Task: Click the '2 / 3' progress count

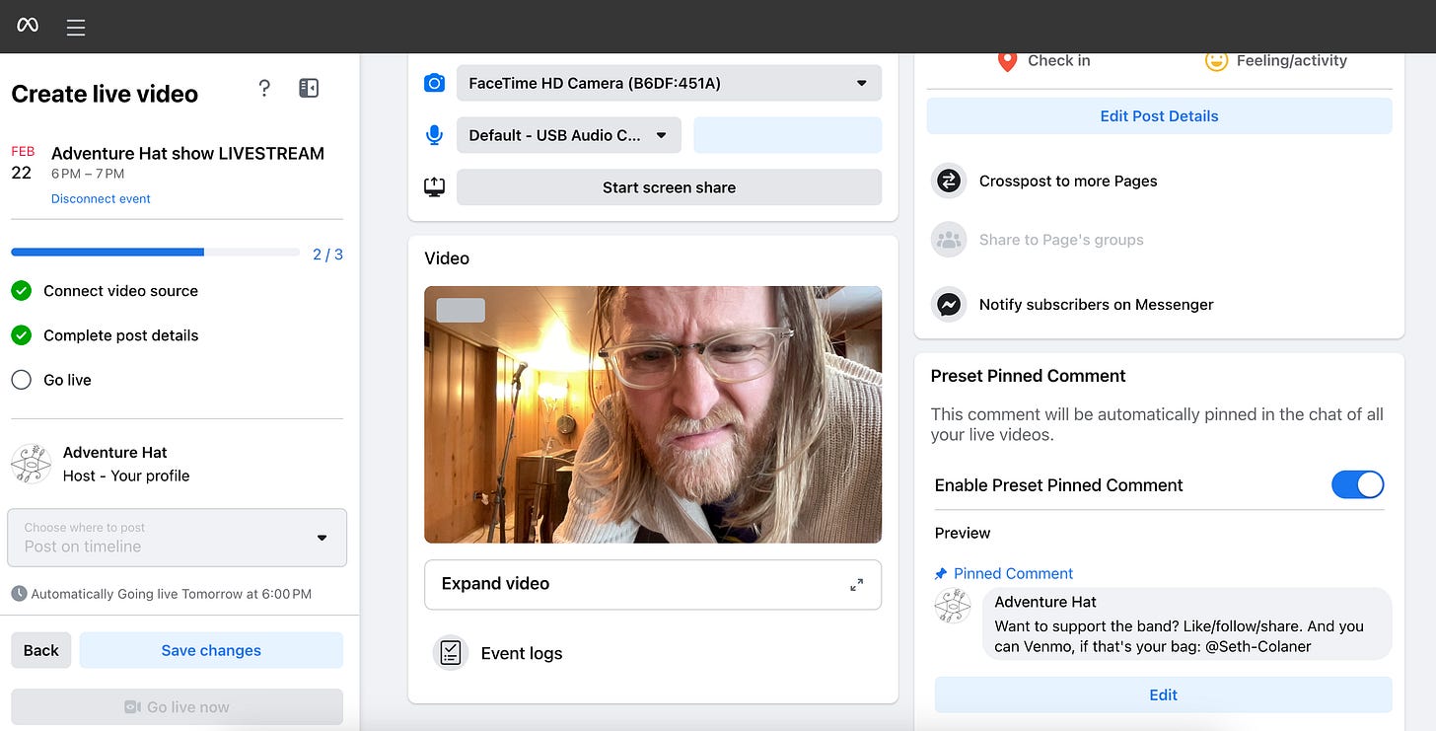Action: [327, 255]
